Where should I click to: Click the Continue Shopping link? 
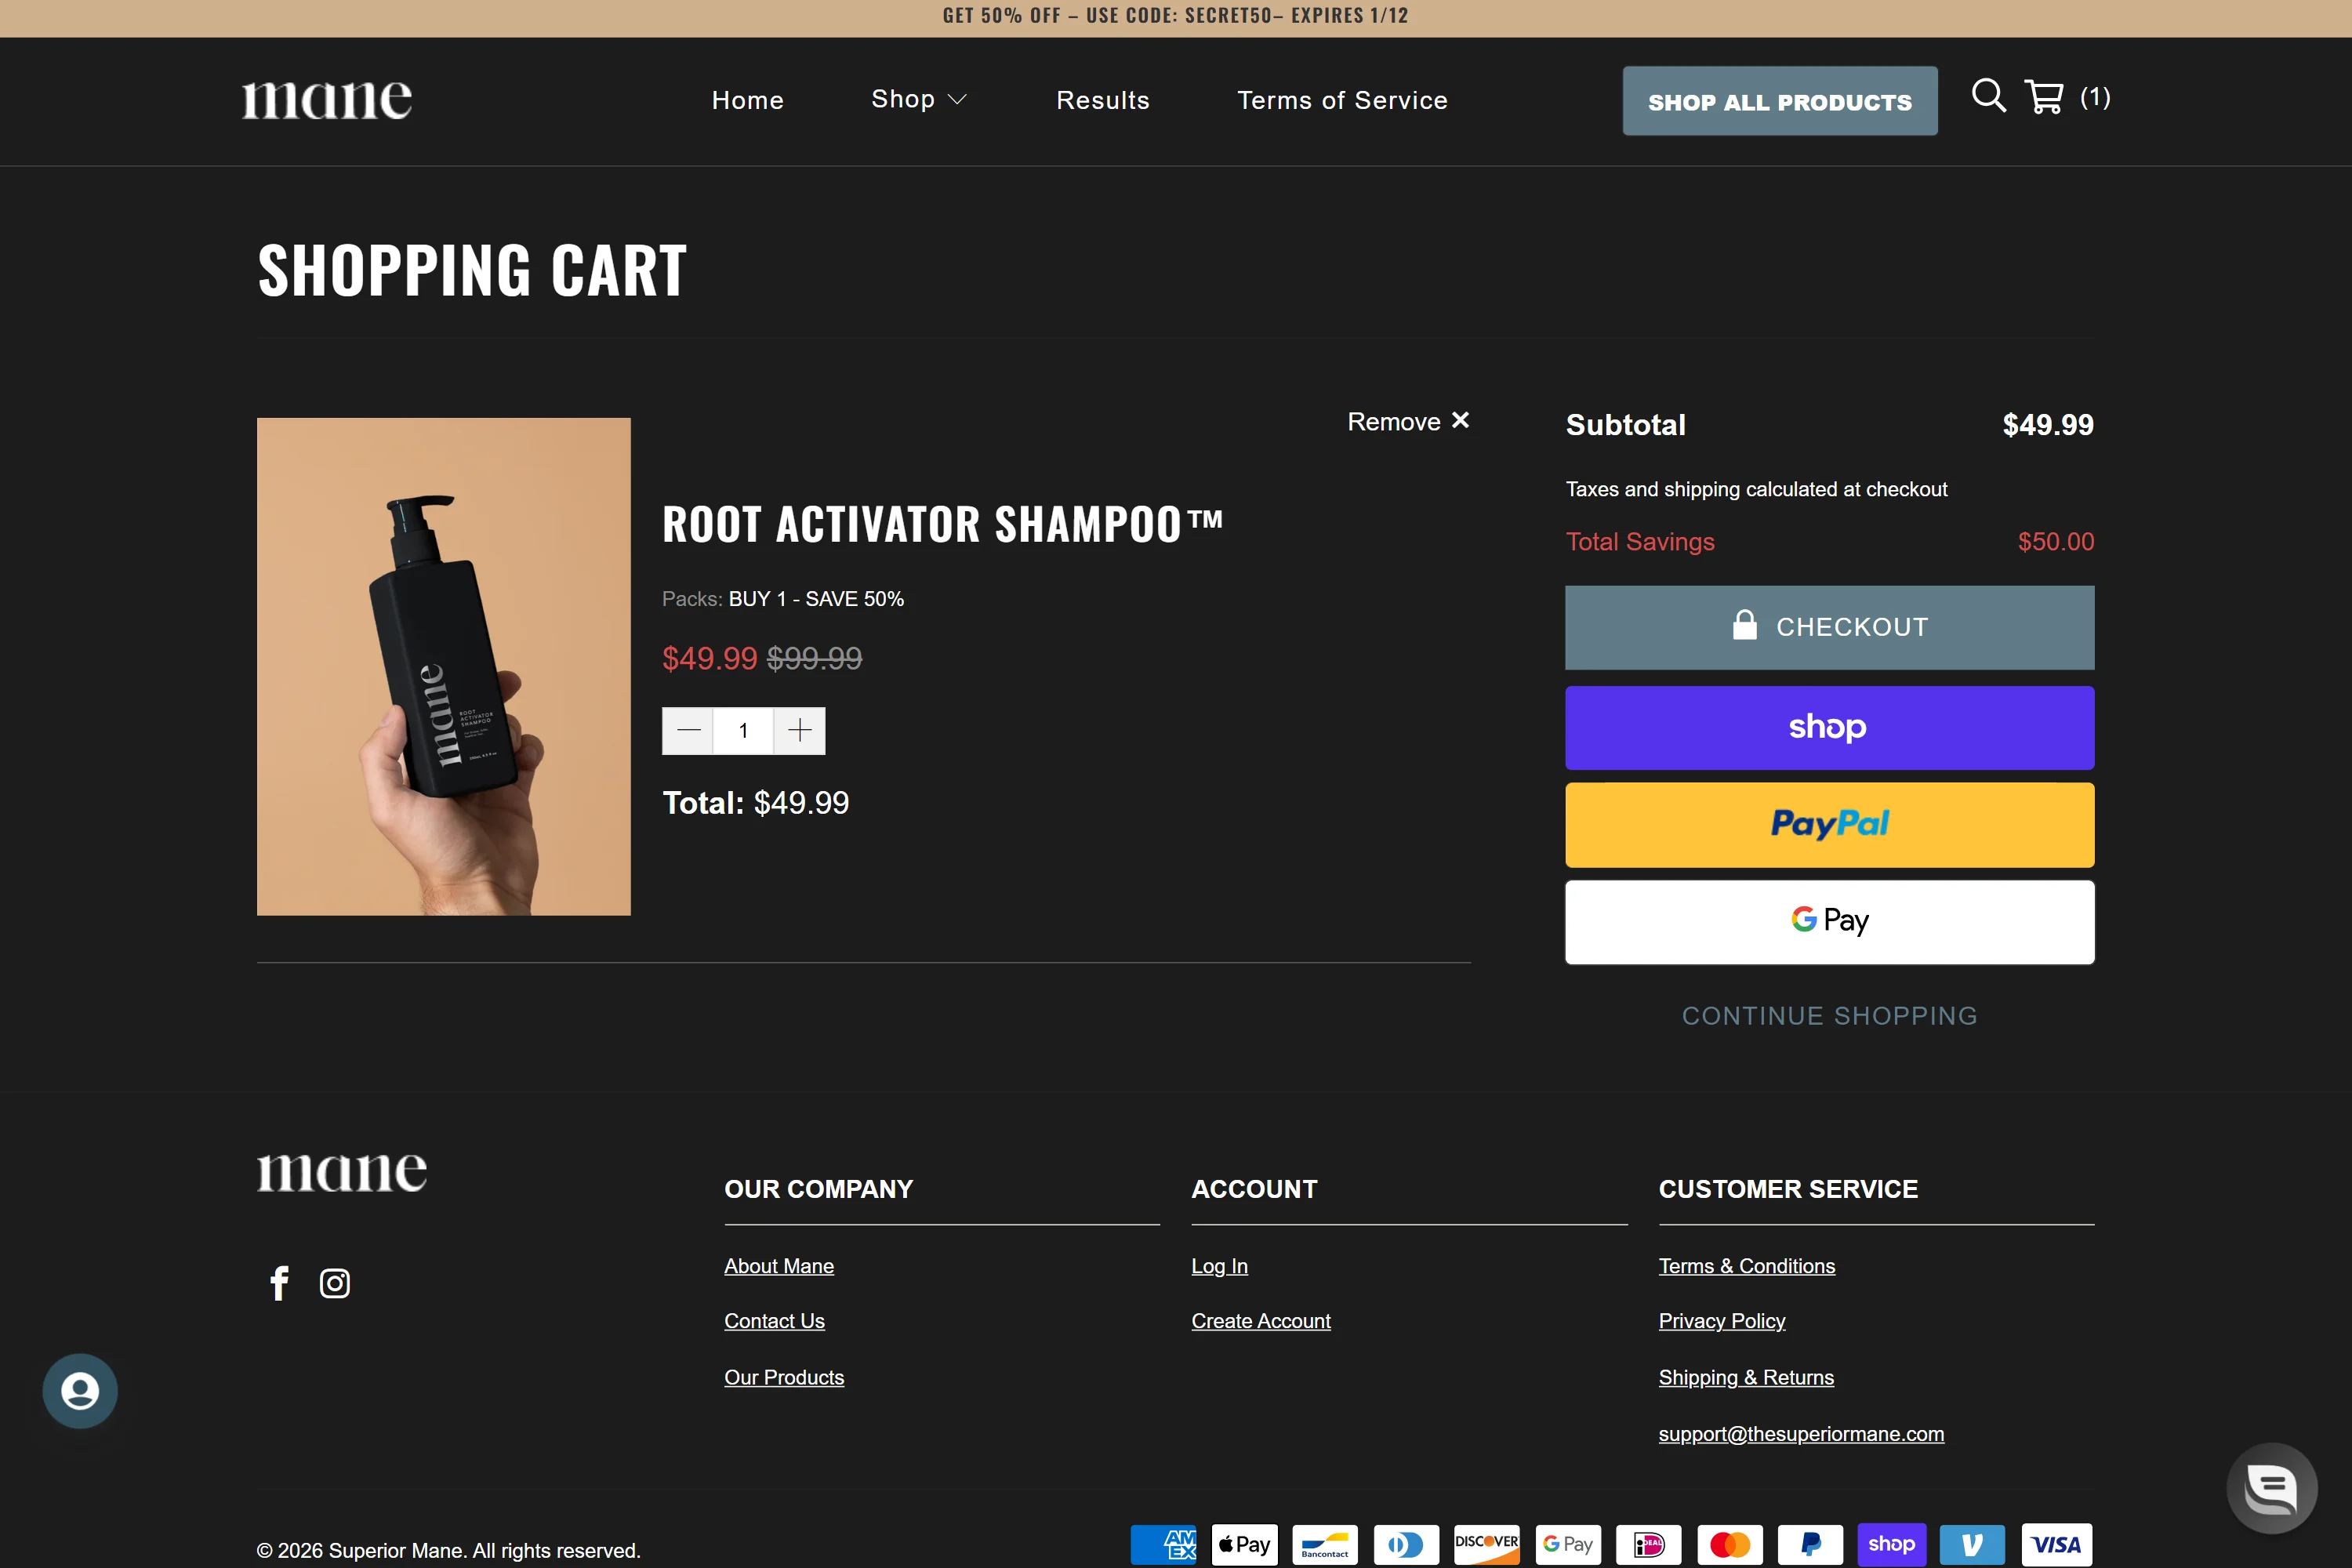[1828, 1015]
